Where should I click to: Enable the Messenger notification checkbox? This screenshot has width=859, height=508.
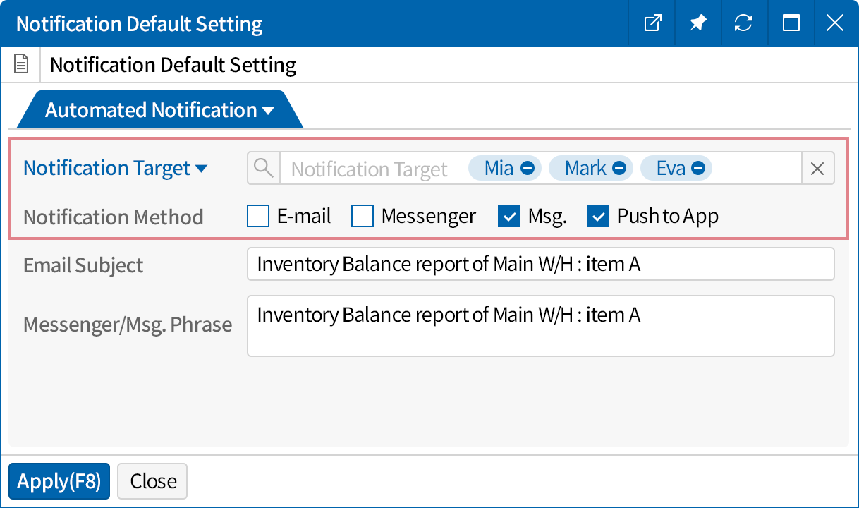tap(363, 217)
